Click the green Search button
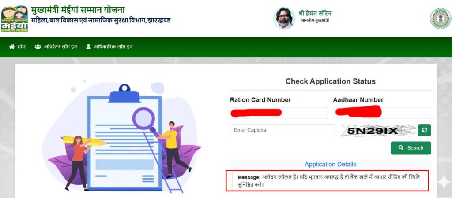Image resolution: width=452 pixels, height=198 pixels. [x=411, y=148]
